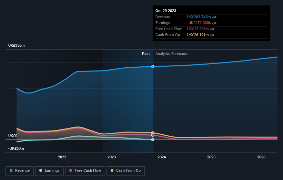Click the UK£0 y-axis label

[13, 136]
